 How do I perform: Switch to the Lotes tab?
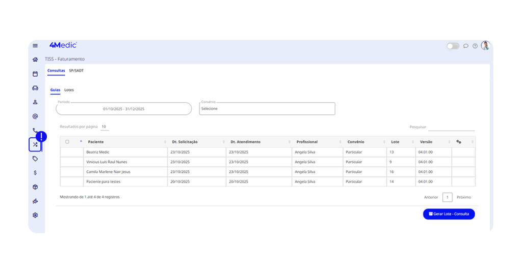69,90
